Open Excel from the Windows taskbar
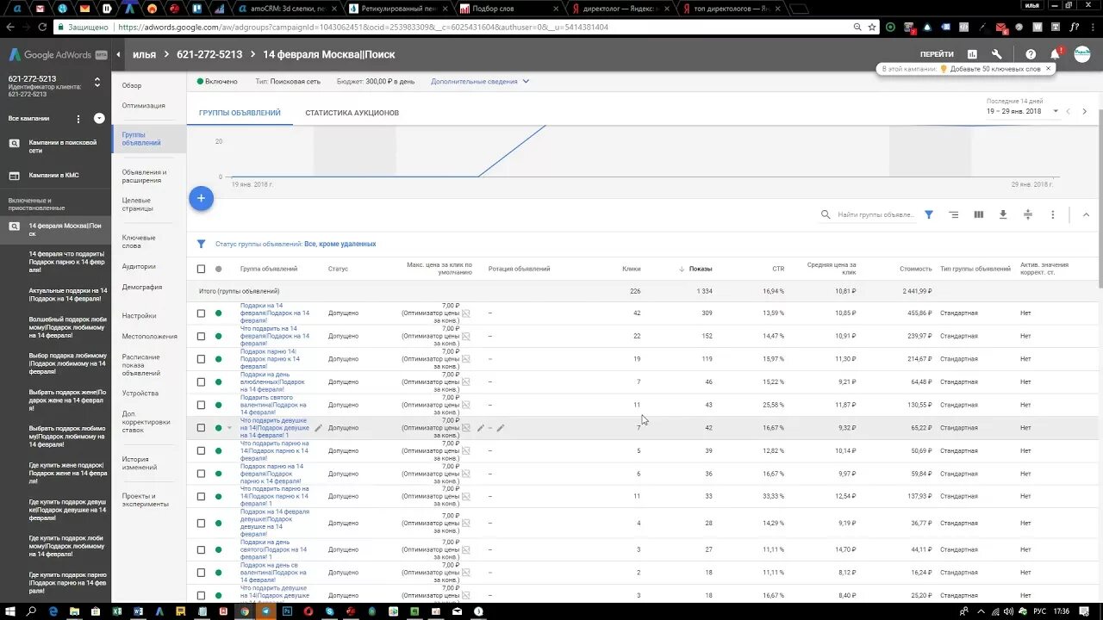 coord(116,611)
